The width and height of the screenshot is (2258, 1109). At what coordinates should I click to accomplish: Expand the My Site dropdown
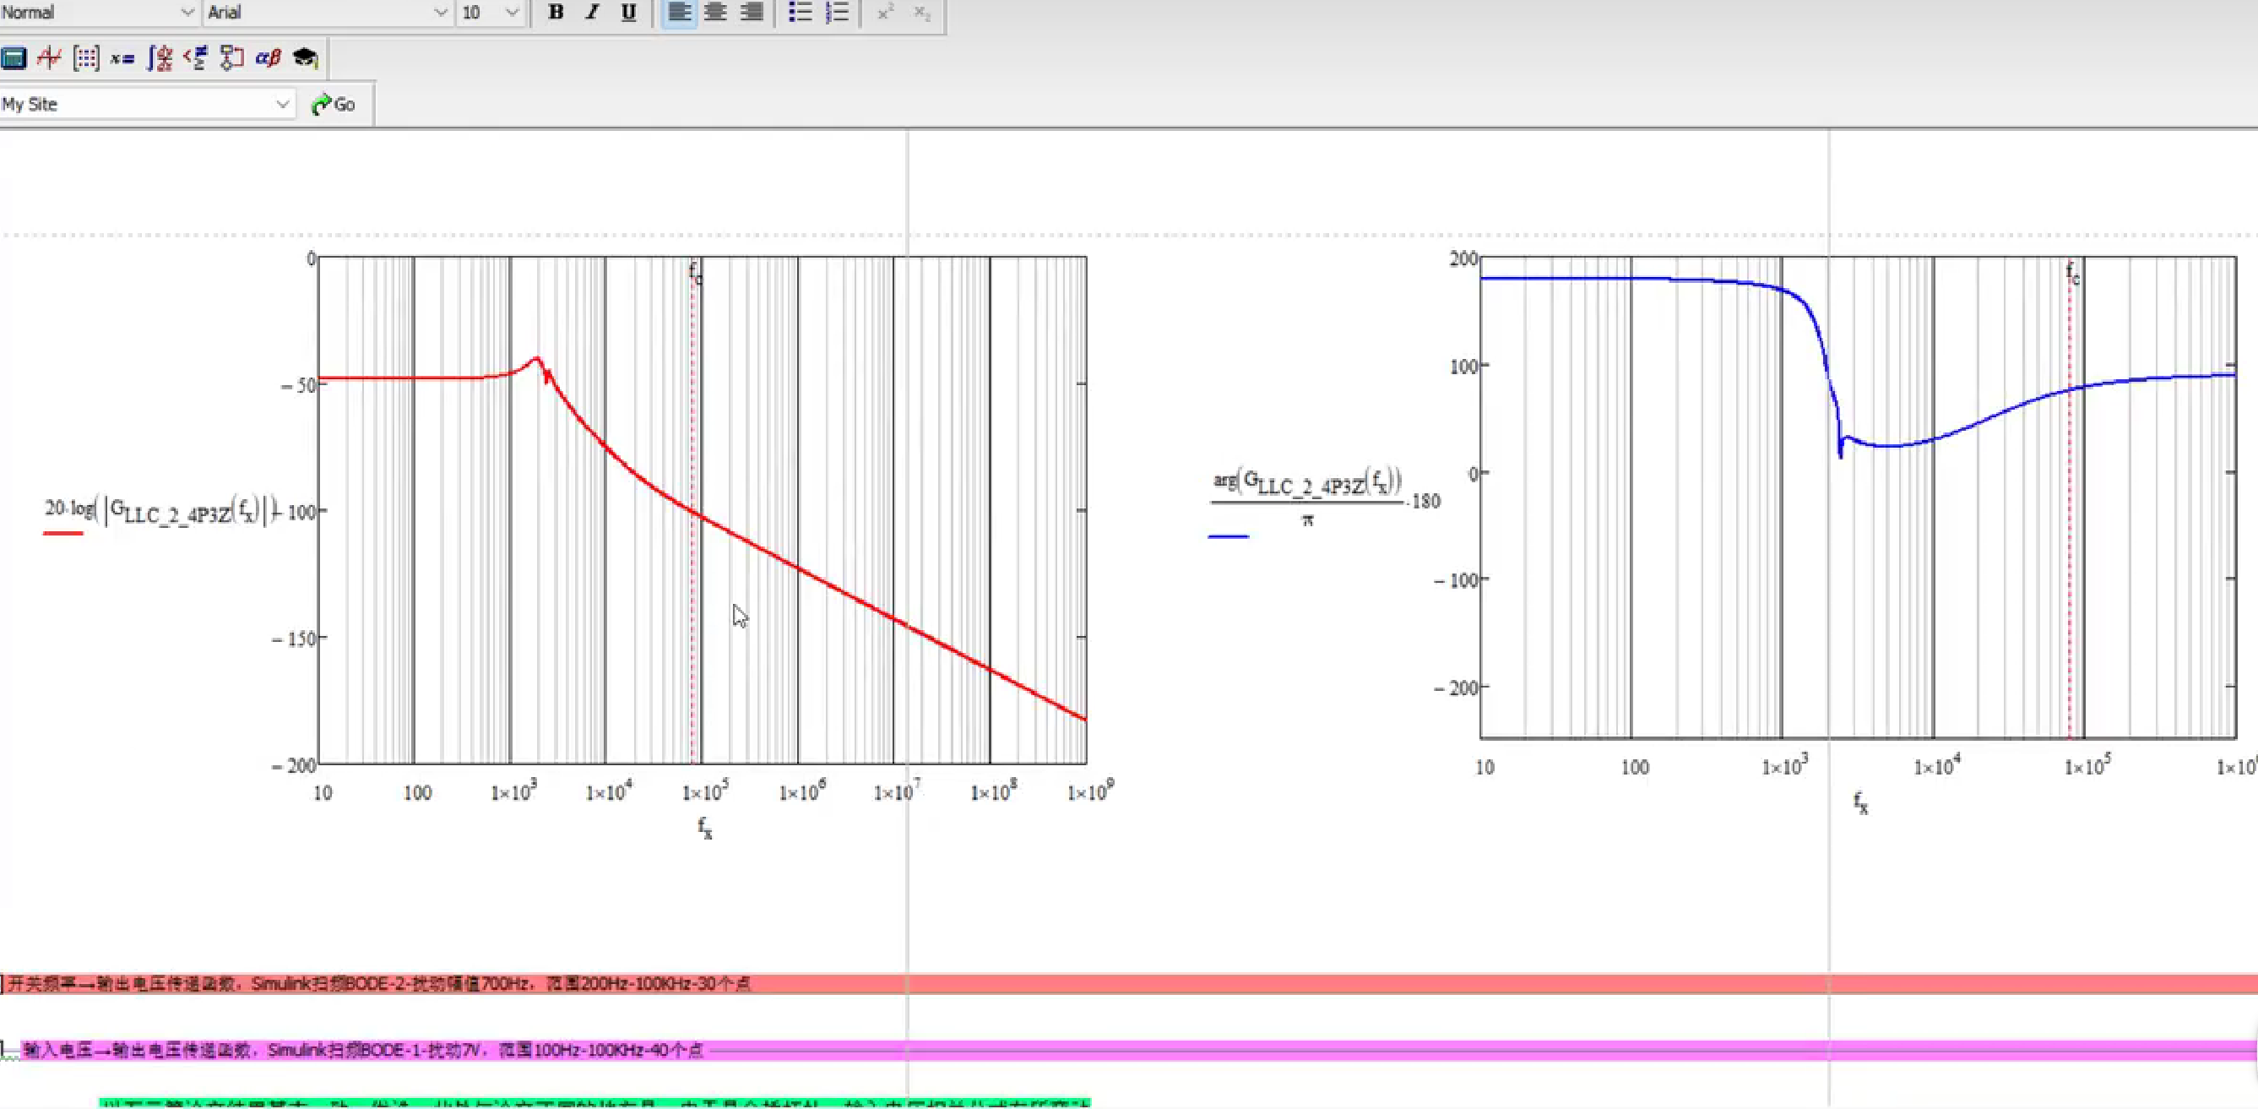(282, 105)
